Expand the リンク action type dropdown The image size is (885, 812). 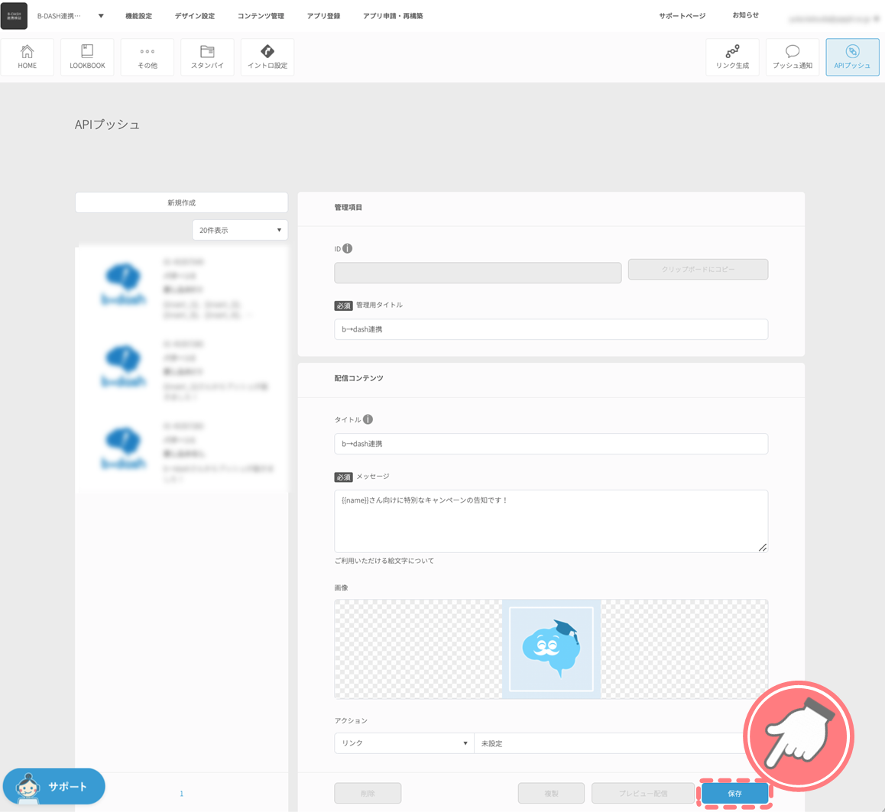404,743
